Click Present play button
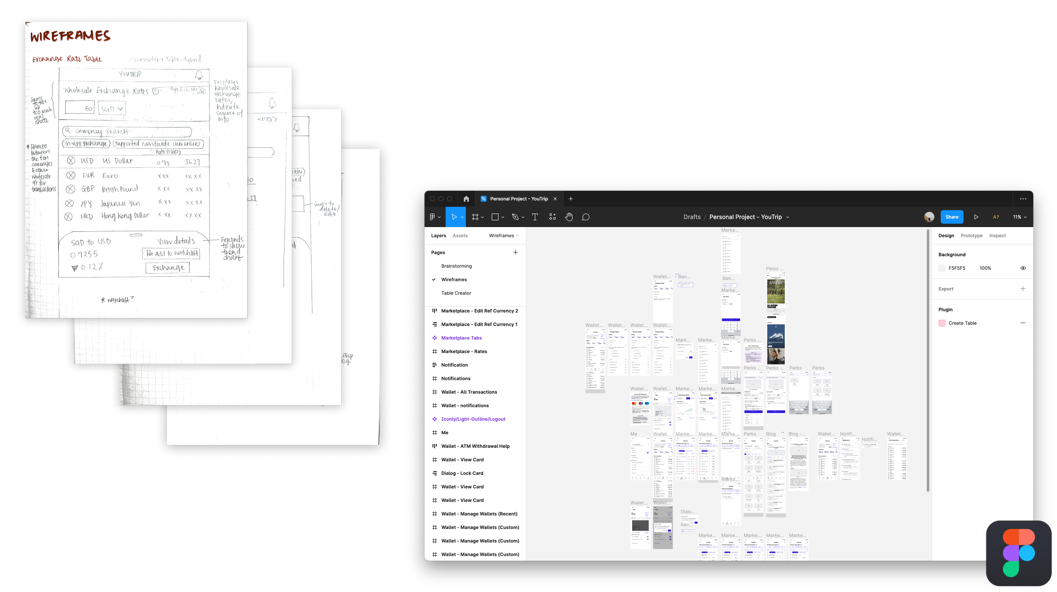Screen dimensions: 1057x592 (x=976, y=217)
